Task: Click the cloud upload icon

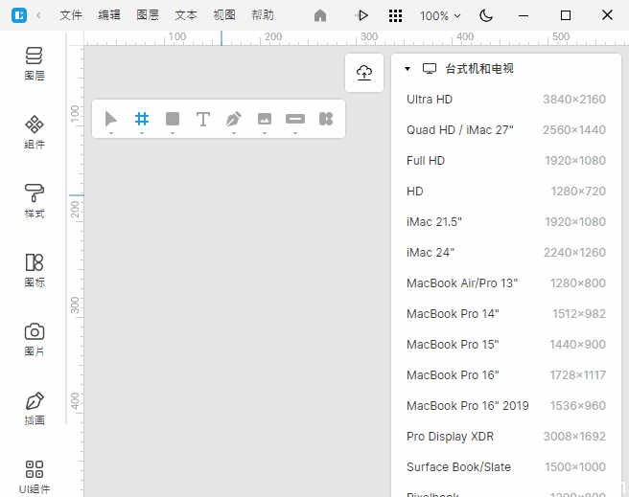Action: tap(364, 73)
